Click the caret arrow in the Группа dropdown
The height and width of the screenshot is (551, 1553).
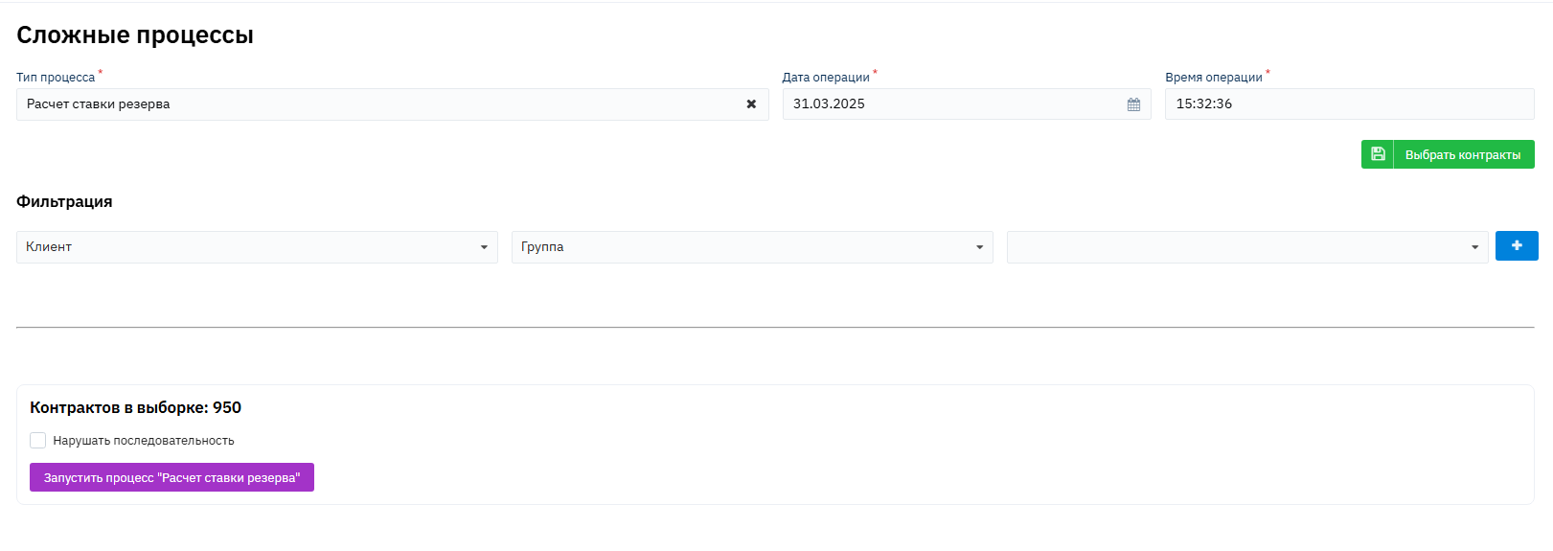click(x=979, y=247)
